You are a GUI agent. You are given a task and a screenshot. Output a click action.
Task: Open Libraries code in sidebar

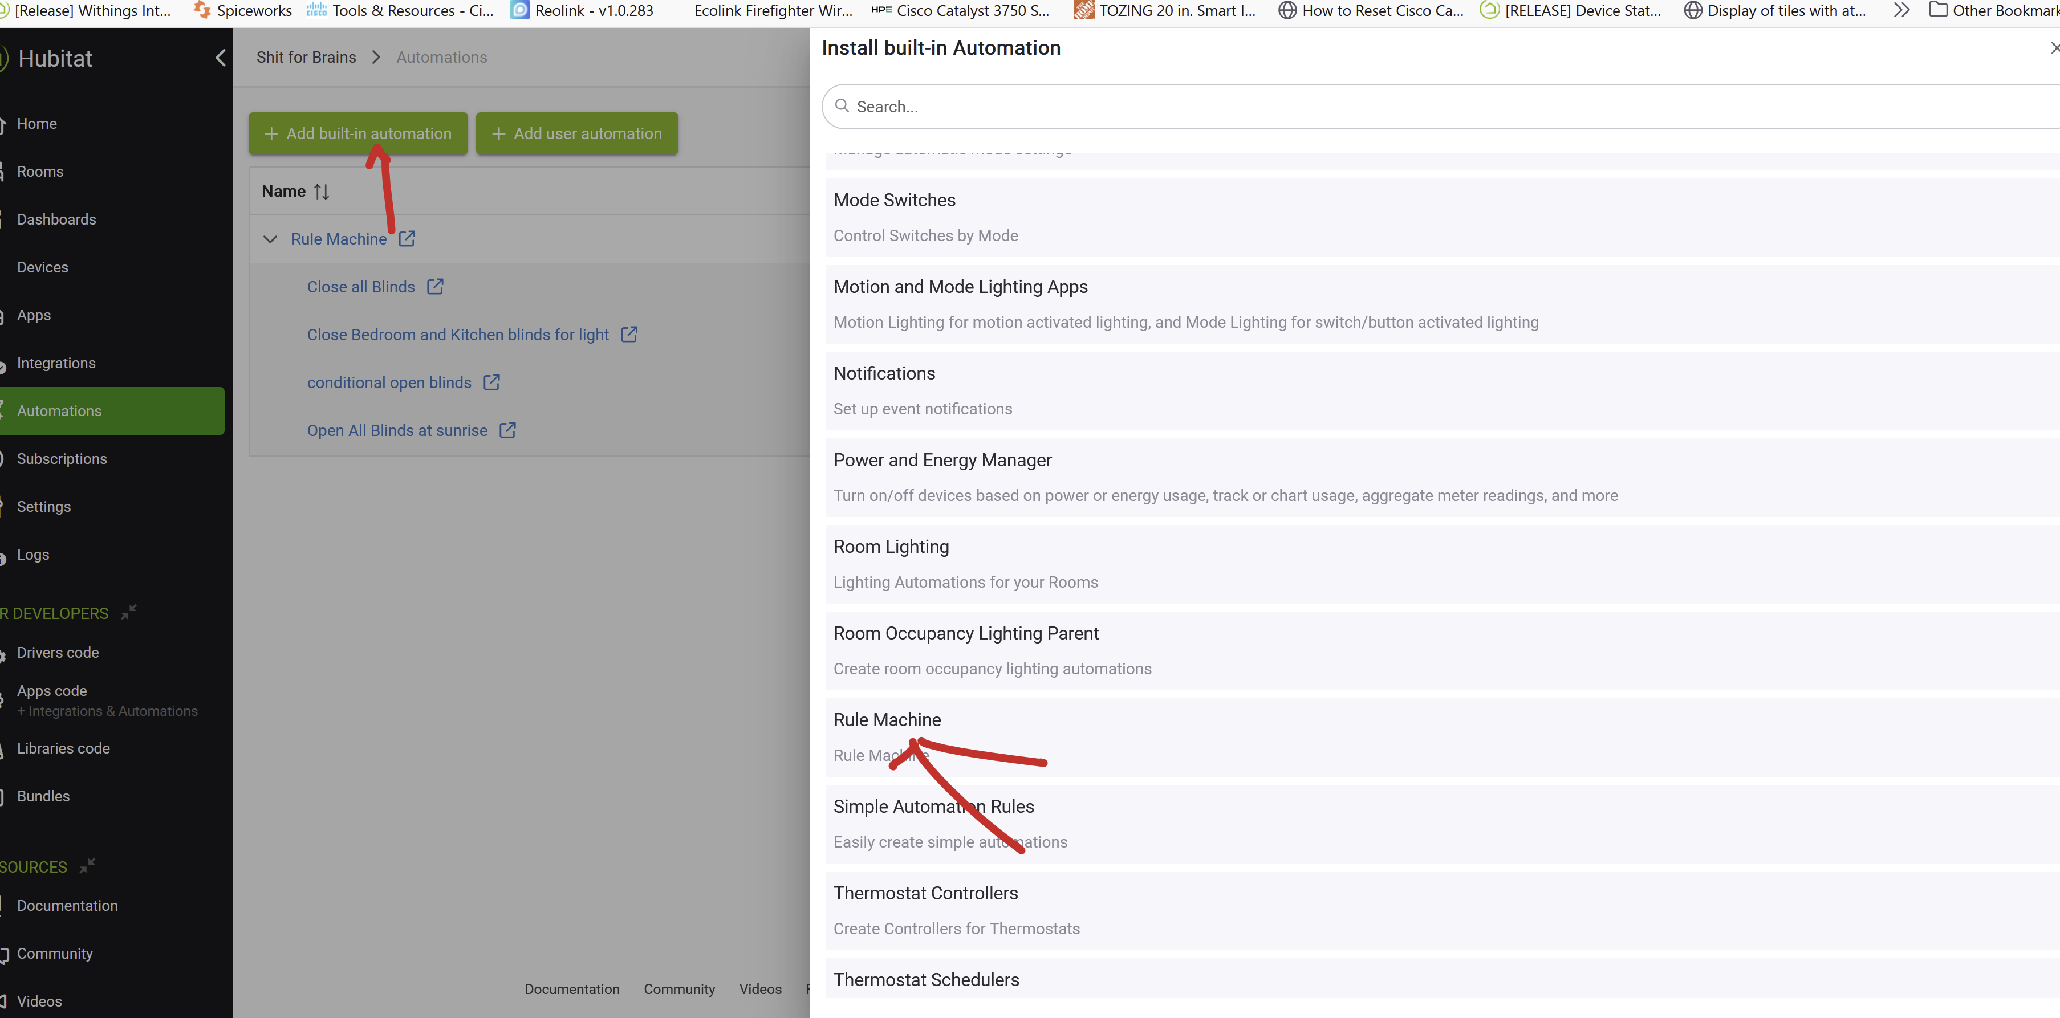click(x=63, y=748)
